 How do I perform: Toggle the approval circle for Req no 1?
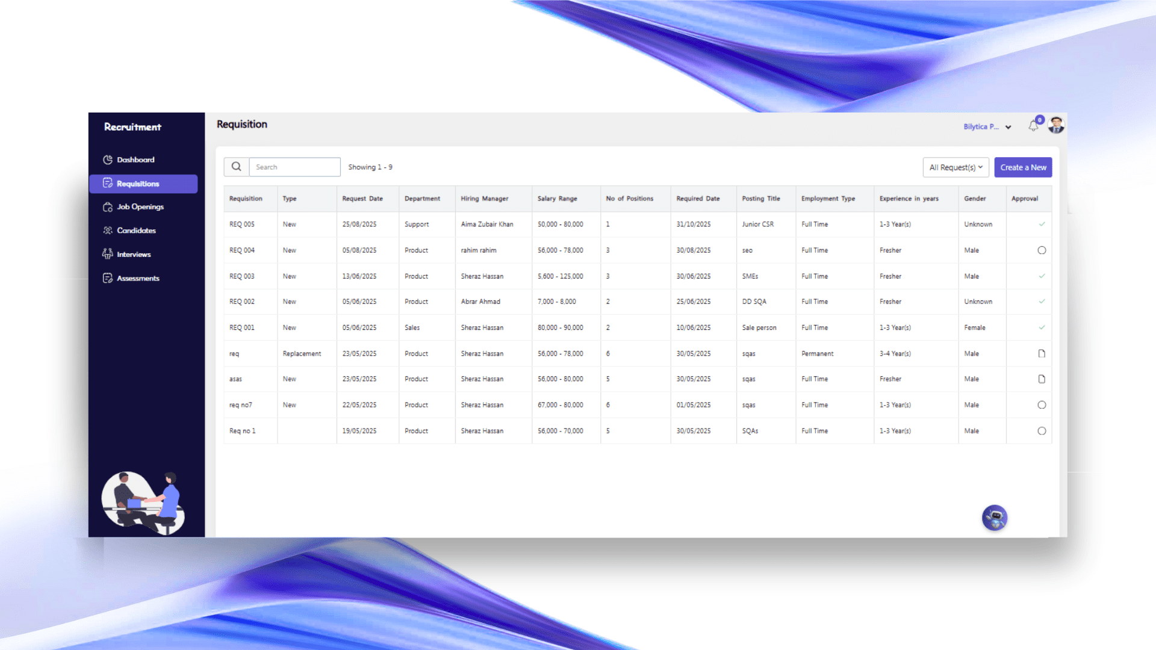pyautogui.click(x=1042, y=431)
